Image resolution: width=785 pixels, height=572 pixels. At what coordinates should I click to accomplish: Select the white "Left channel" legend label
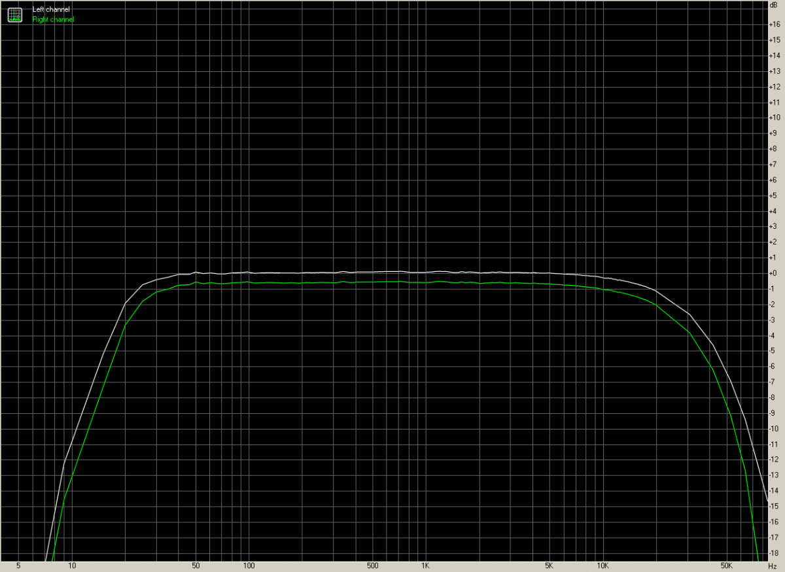click(51, 10)
